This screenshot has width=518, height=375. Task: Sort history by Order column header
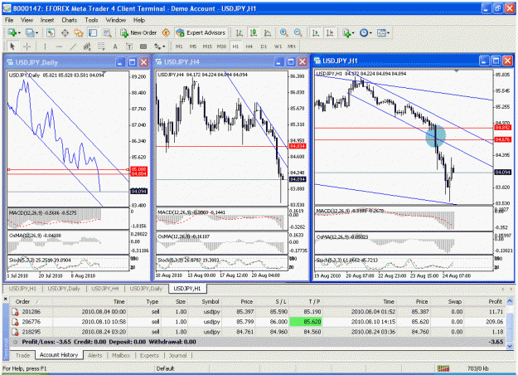coord(31,302)
